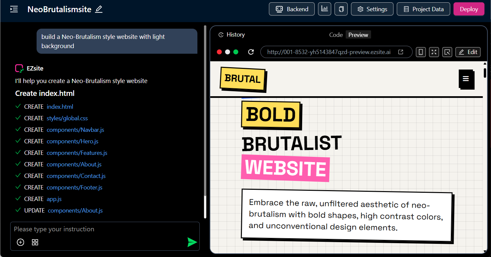Click the BRUTALIST heading text
491x257 pixels.
[292, 143]
